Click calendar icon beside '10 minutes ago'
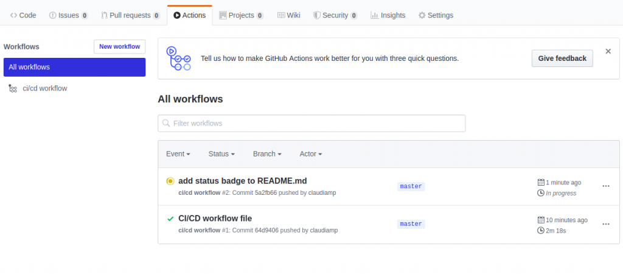Image resolution: width=623 pixels, height=274 pixels. coord(541,220)
